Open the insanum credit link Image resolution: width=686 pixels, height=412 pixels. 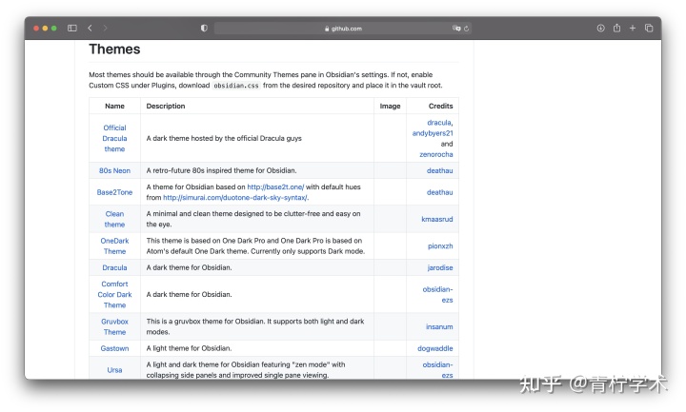click(439, 326)
